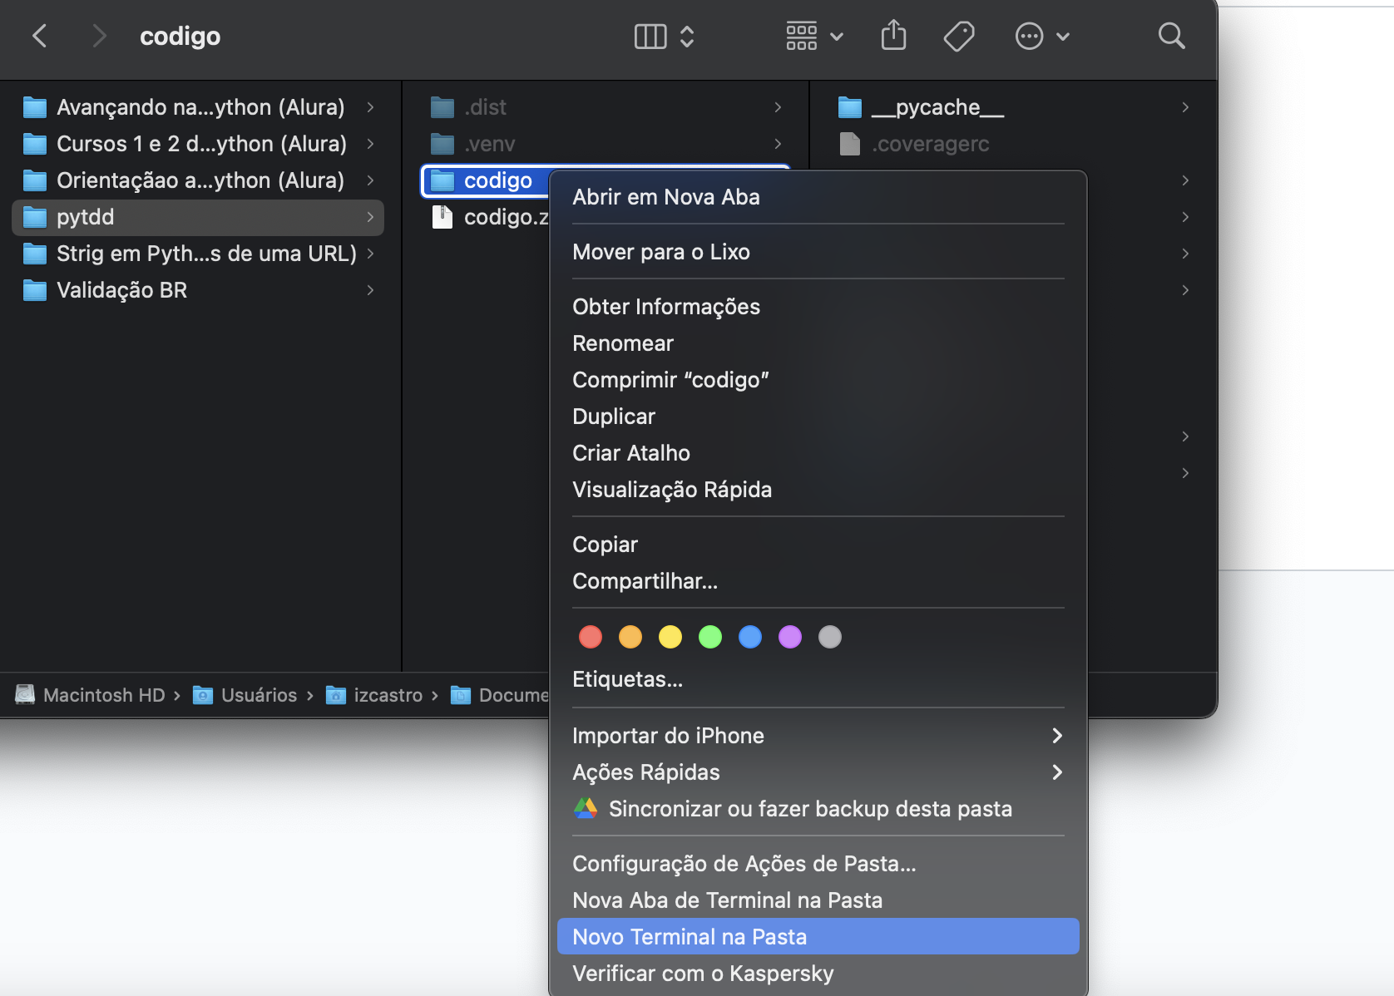The width and height of the screenshot is (1394, 996).
Task: Select the codigo.zip file icon
Action: tap(442, 217)
